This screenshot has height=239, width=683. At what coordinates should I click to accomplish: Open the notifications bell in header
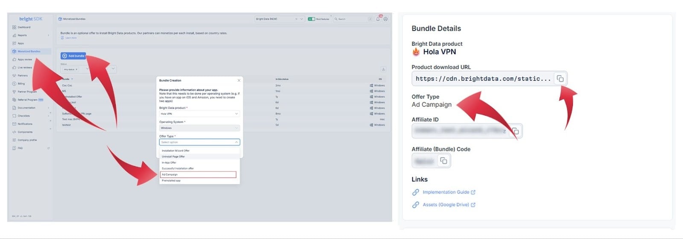378,19
